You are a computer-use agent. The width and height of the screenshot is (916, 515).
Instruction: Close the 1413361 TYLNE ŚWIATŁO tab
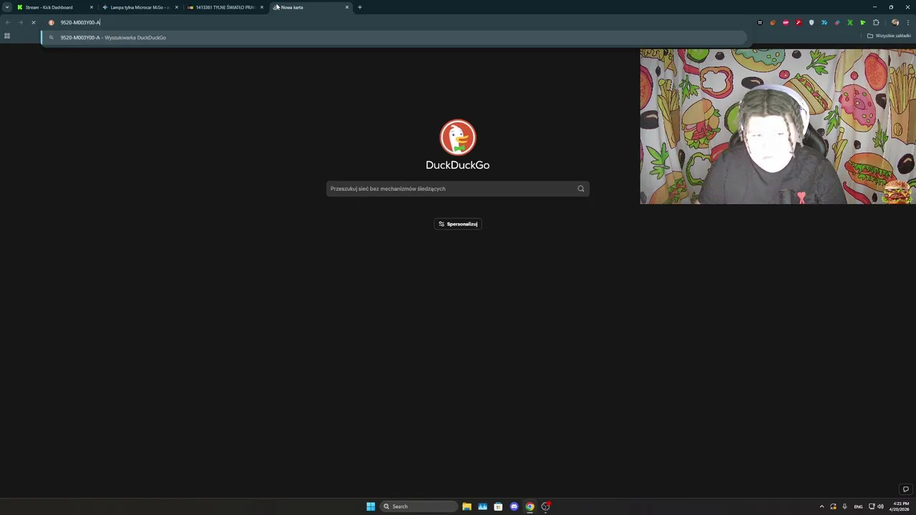(x=261, y=7)
